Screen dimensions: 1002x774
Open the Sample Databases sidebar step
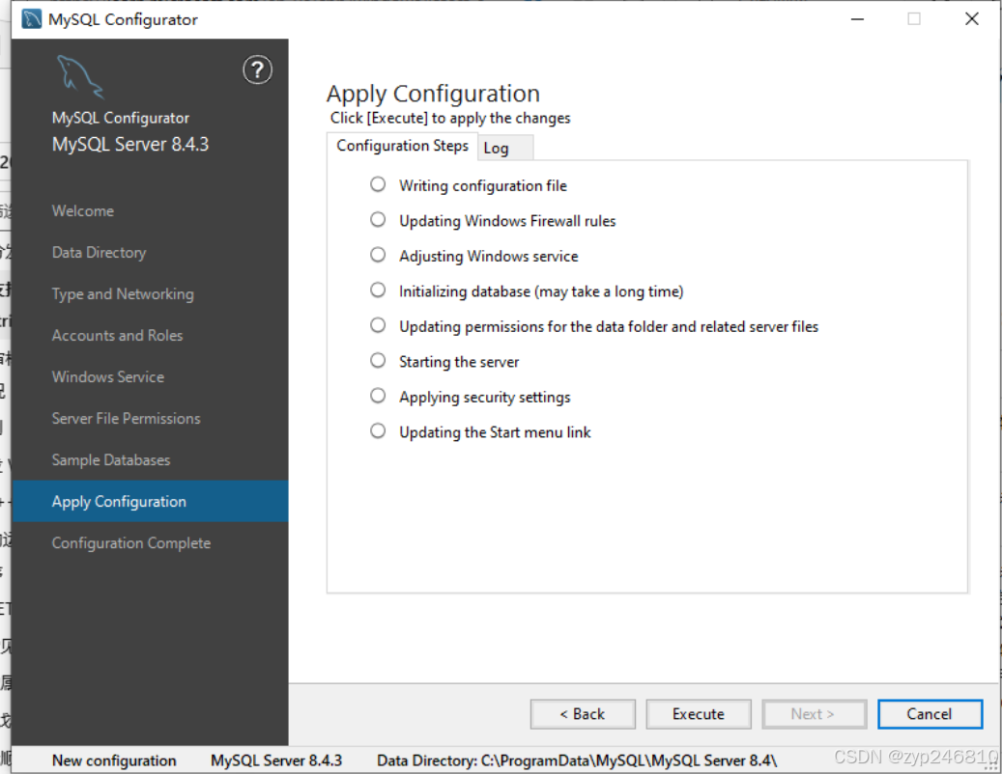111,460
